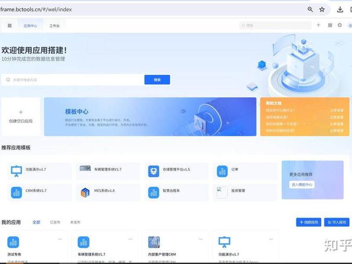Open the 智慧出租车 template icon

[x=154, y=193]
